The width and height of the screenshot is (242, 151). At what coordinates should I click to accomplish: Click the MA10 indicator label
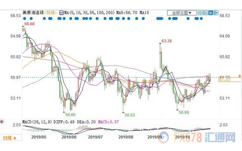click(144, 12)
